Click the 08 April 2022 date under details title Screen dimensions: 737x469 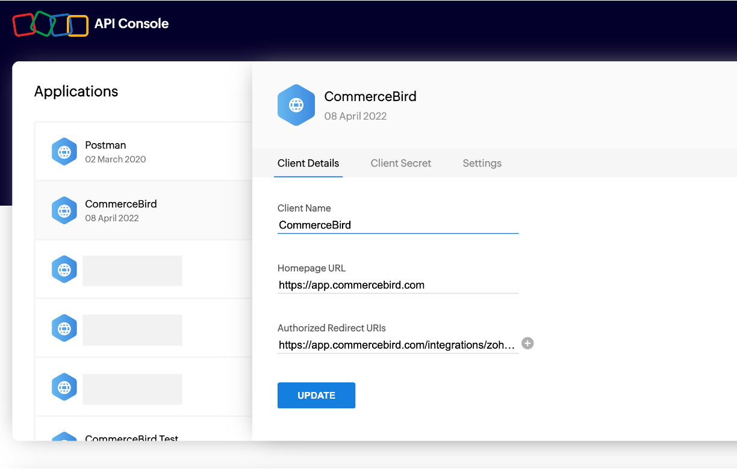click(355, 116)
